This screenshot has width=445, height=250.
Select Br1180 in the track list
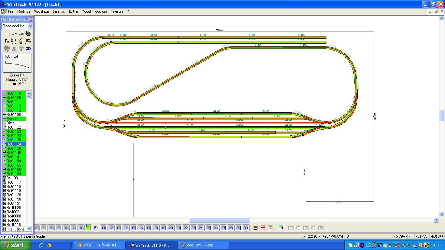point(14,178)
